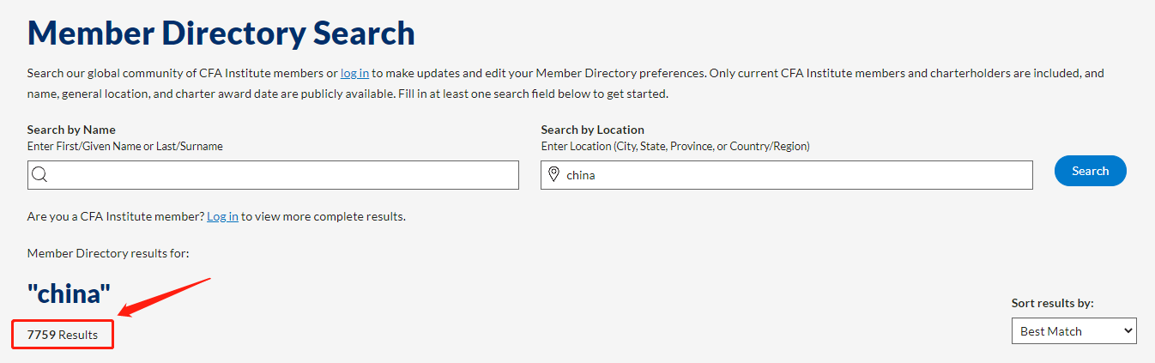This screenshot has width=1155, height=363.
Task: Click the "Sort results by:" label
Action: [1053, 304]
